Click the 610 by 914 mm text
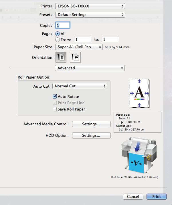 (117, 47)
